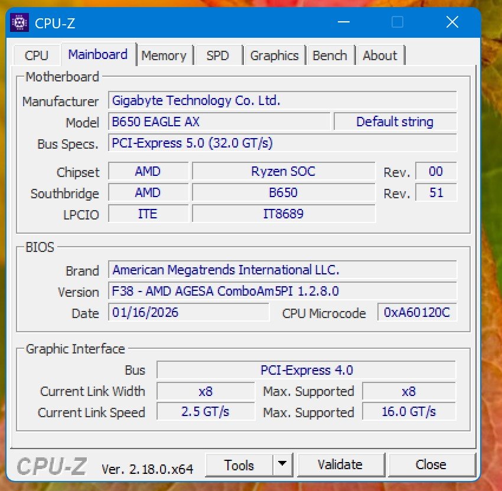Click the Chipset 'Ryzen SOC' value

pyautogui.click(x=283, y=172)
